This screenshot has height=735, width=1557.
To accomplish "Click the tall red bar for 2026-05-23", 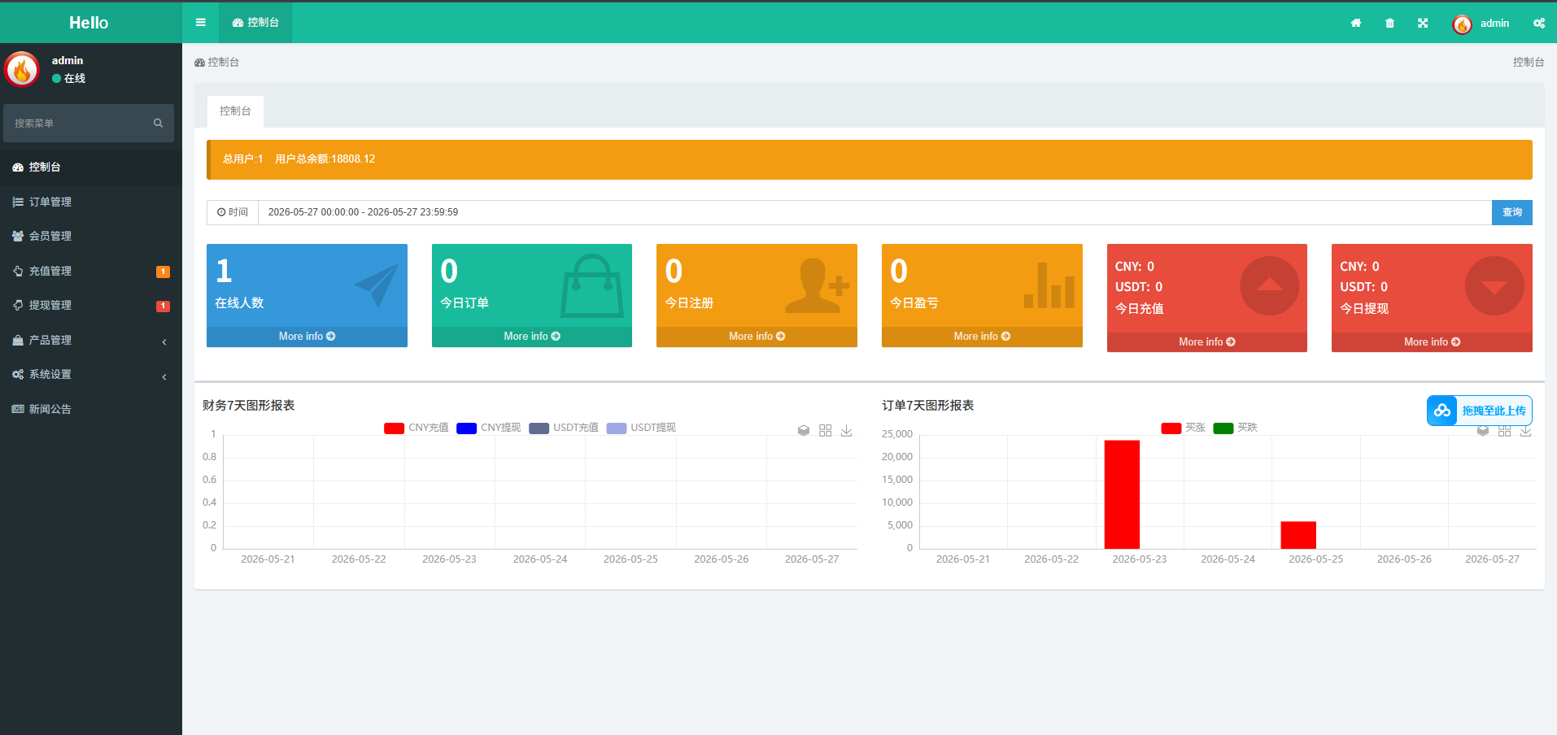I will tap(1122, 494).
